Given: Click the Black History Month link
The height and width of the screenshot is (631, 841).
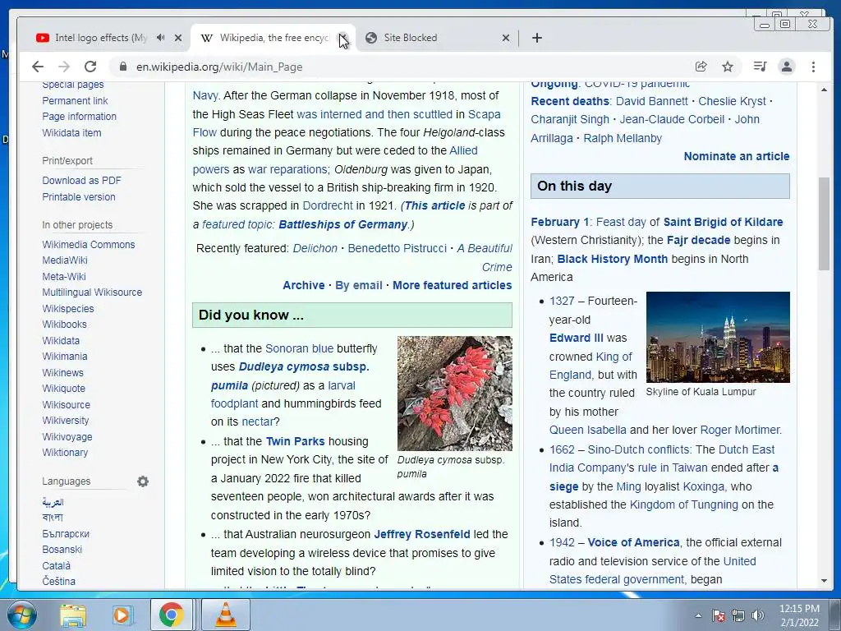Looking at the screenshot, I should click(x=613, y=259).
